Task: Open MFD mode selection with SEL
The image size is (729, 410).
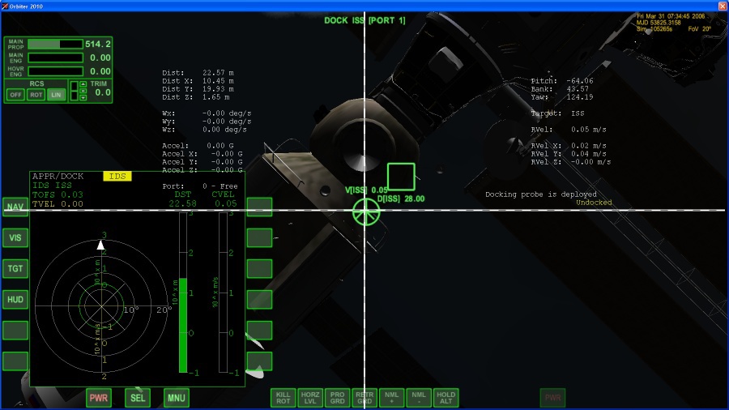Action: [138, 398]
